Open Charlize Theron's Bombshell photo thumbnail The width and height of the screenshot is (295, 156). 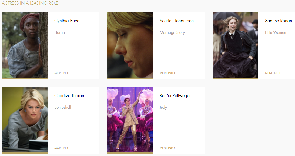[25, 120]
